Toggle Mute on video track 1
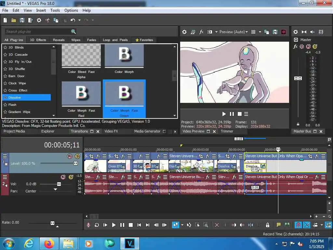The height and width of the screenshot is (250, 333). point(70,156)
